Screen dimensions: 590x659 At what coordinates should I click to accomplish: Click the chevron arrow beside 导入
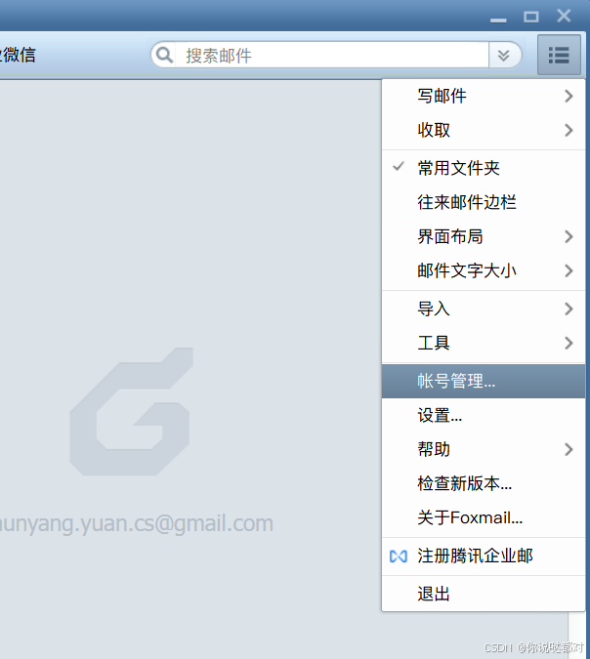[569, 309]
